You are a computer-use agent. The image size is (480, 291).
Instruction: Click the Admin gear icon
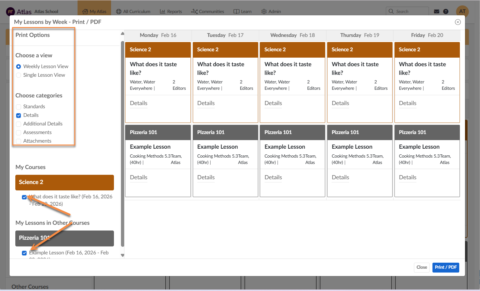coord(264,11)
